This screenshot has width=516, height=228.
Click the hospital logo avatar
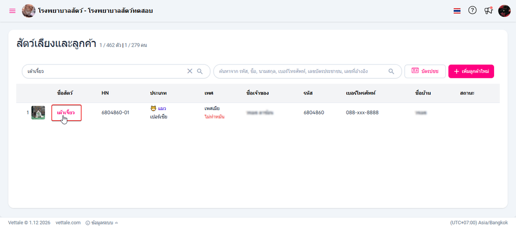point(29,11)
